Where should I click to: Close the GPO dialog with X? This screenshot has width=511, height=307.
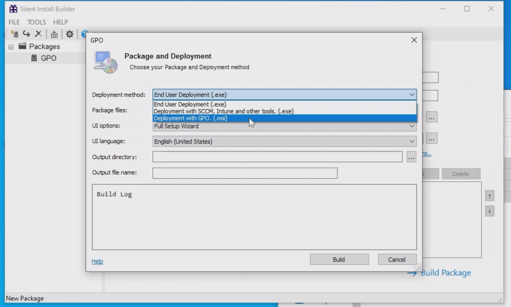click(x=414, y=40)
